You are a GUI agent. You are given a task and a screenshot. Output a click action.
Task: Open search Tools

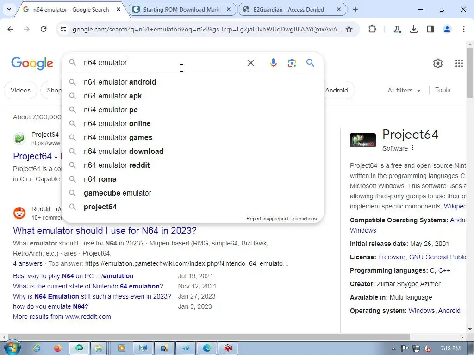click(443, 90)
